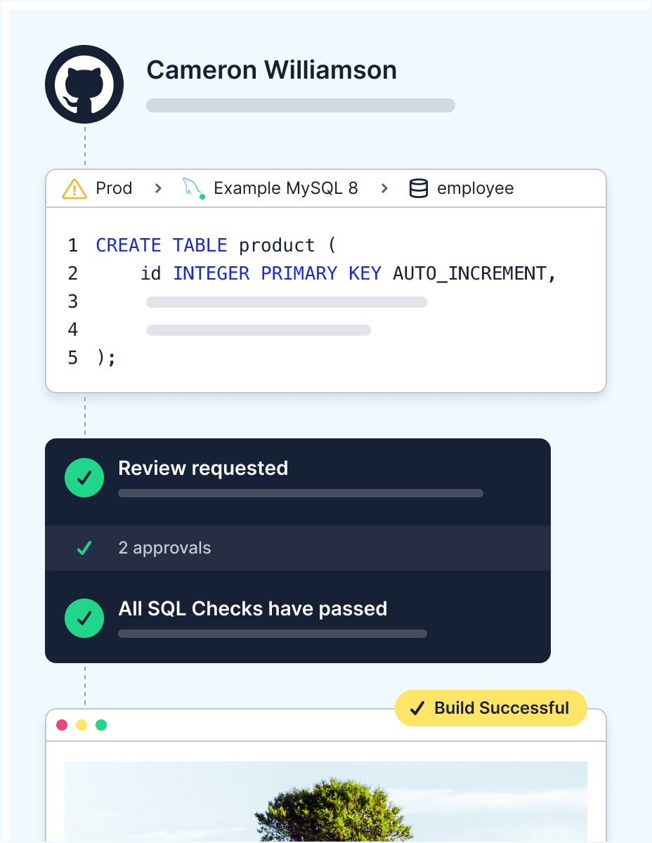The height and width of the screenshot is (843, 652).
Task: Click the MySQL dolphin icon
Action: 193,188
